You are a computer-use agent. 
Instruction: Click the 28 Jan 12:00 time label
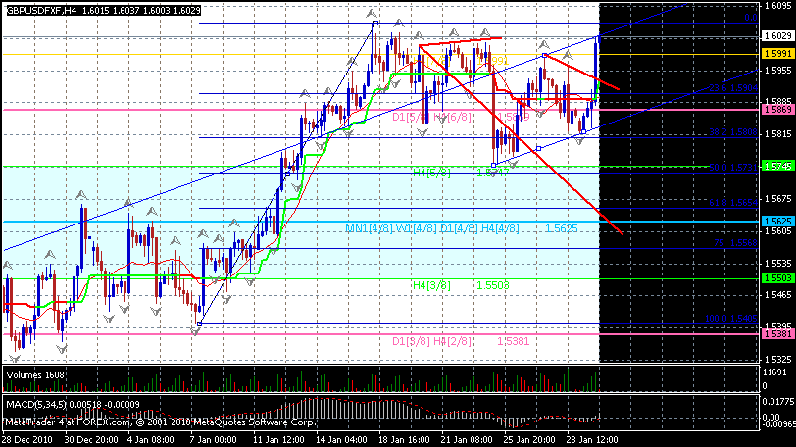[592, 439]
